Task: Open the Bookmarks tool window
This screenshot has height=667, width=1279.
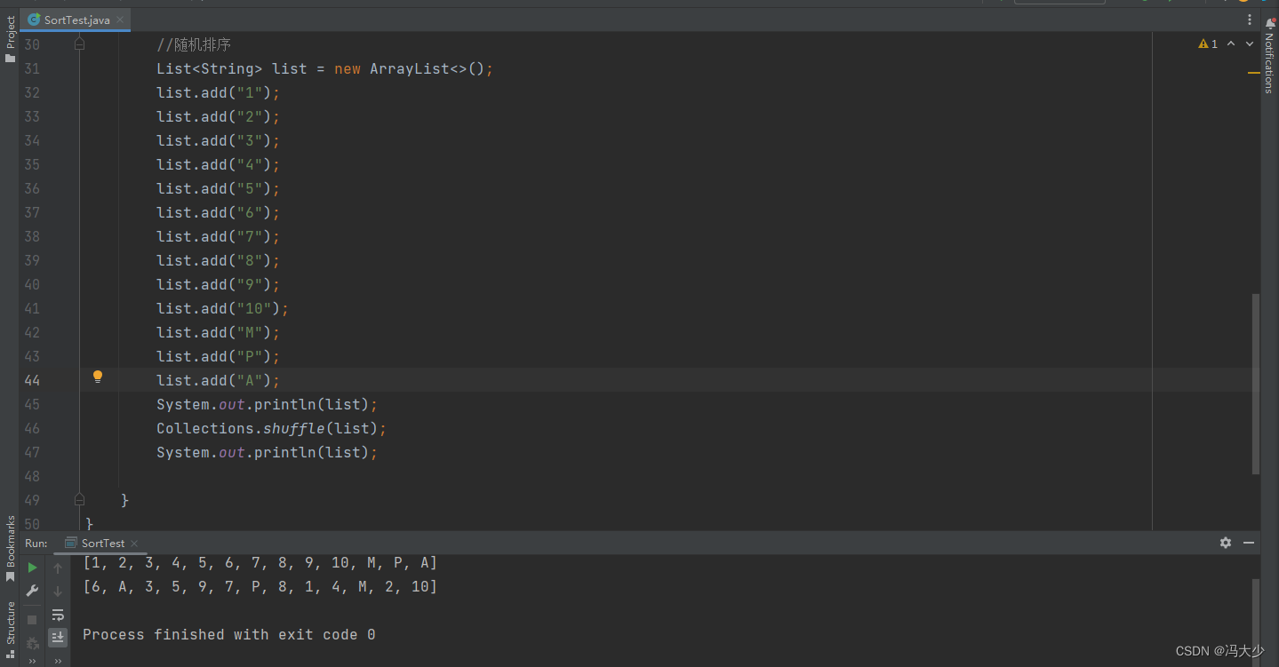Action: [x=11, y=548]
